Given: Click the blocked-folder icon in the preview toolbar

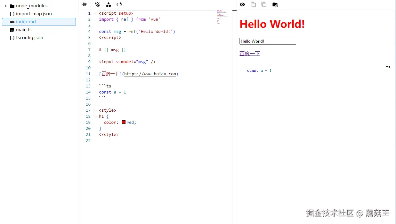Looking at the screenshot, I should coord(275,4).
